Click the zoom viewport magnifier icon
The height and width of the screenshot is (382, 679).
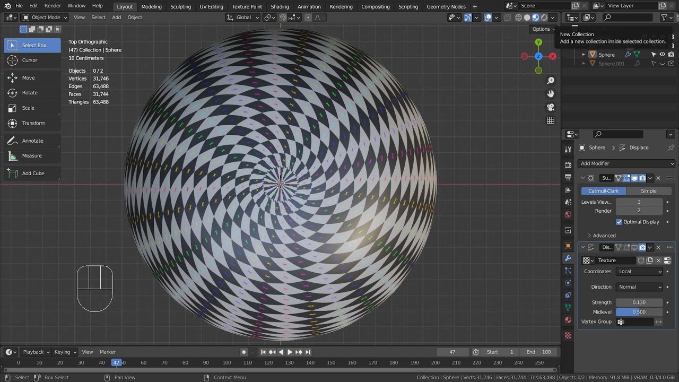point(551,81)
